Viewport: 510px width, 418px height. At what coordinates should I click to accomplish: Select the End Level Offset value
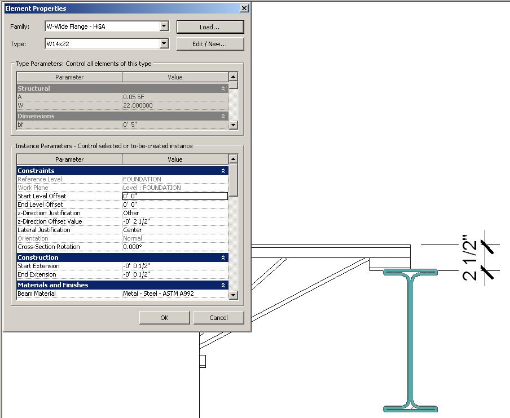click(175, 204)
